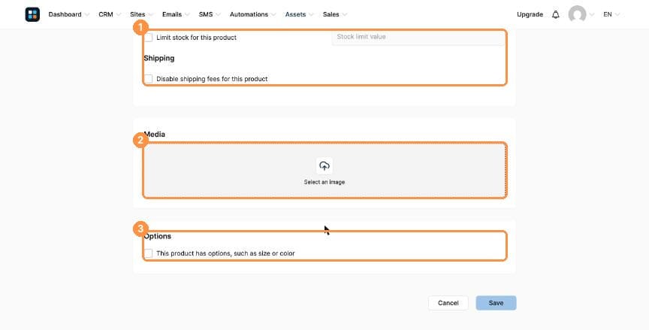
Task: Expand the Sites dropdown arrow
Action: coord(151,14)
